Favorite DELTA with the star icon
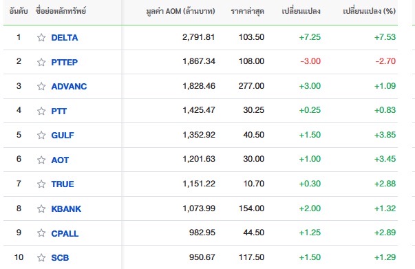 41,38
